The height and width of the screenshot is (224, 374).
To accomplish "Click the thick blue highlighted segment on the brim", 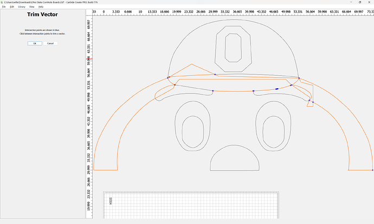I will coord(277,89).
